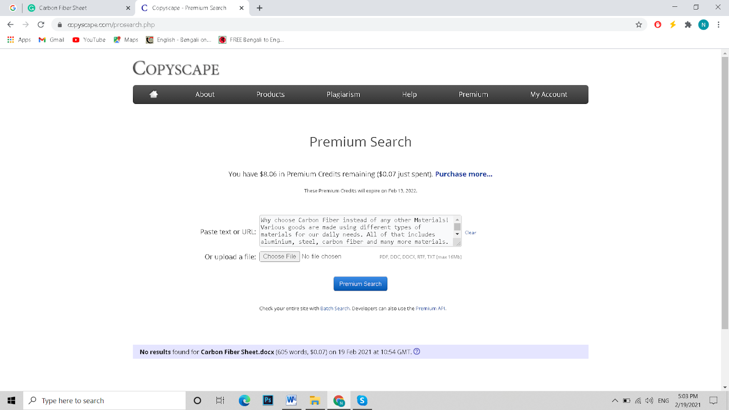Image resolution: width=729 pixels, height=410 pixels.
Task: Switch to the Carbon Fiber Sheet tab
Action: (x=77, y=8)
